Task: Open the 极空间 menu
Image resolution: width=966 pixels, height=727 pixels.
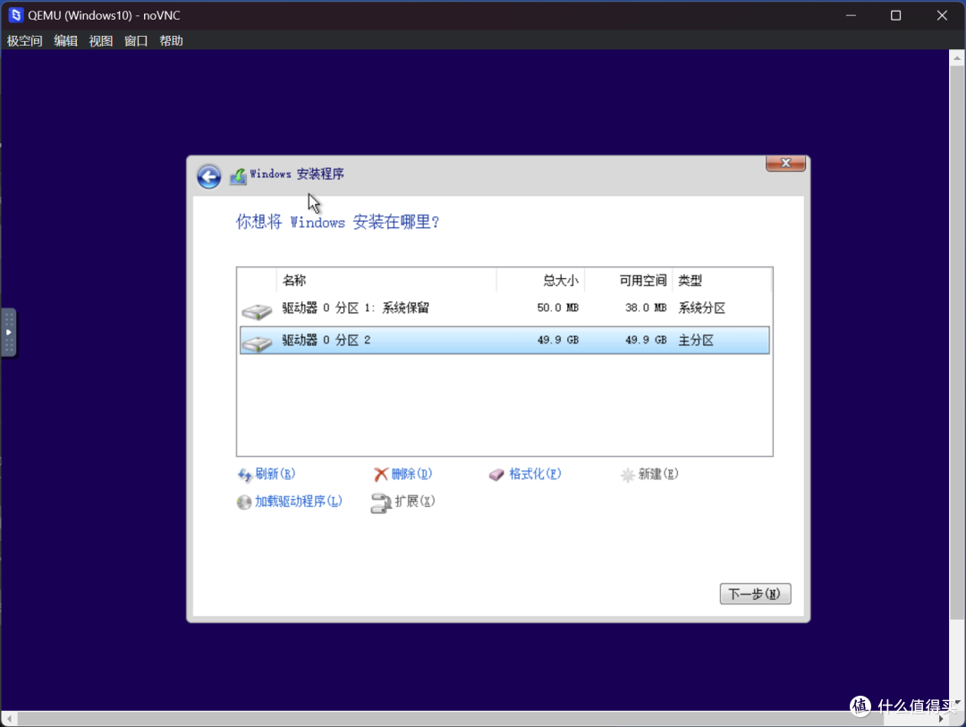Action: click(x=25, y=40)
